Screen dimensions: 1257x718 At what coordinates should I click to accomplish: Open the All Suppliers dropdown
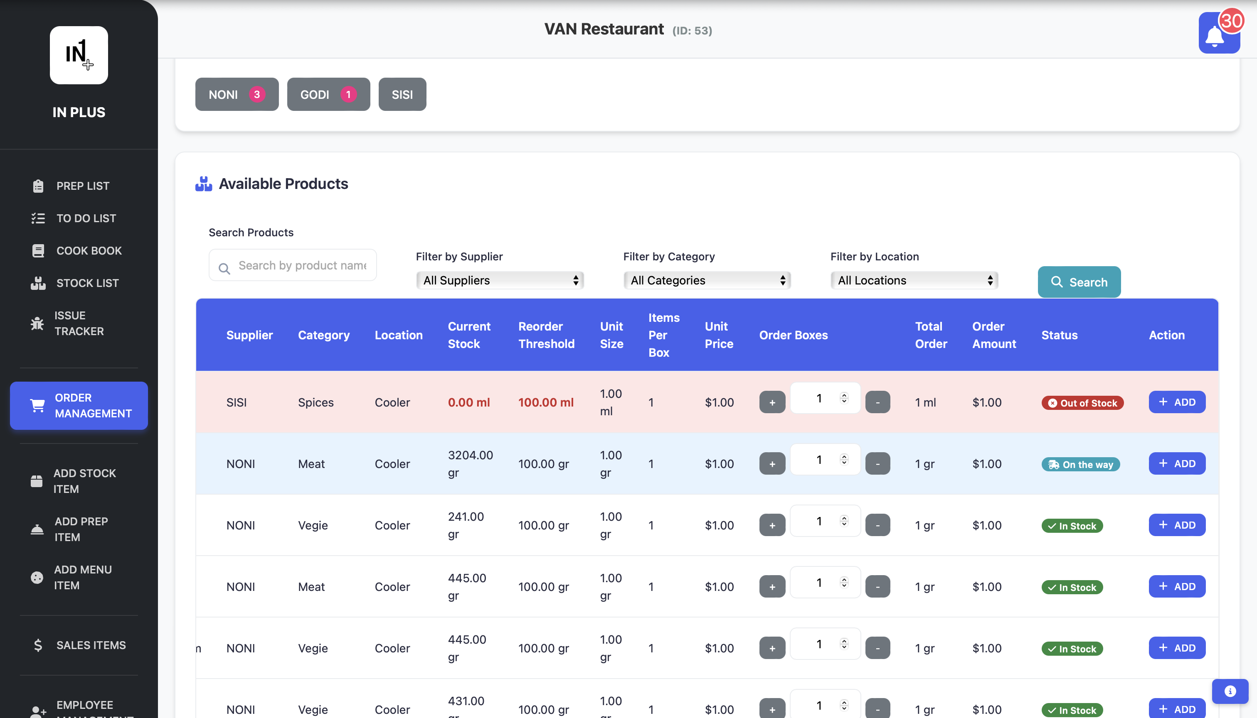pyautogui.click(x=500, y=280)
